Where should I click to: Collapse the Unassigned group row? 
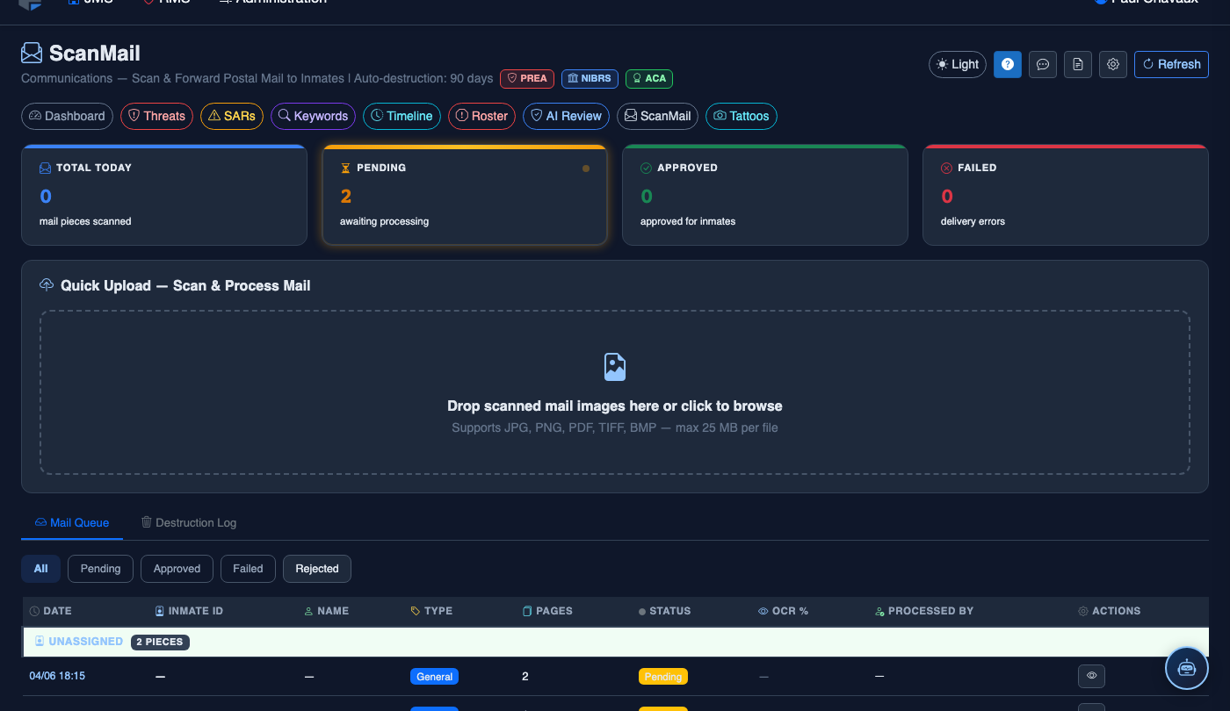(615, 642)
